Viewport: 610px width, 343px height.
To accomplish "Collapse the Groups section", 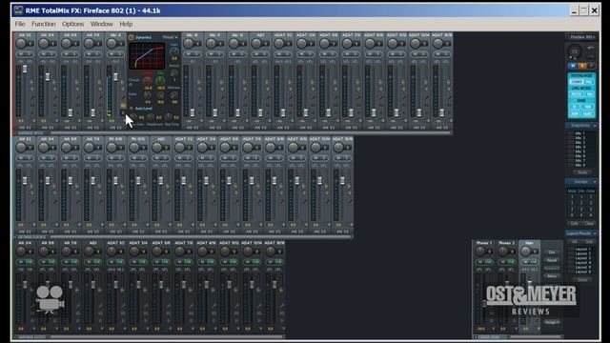I will click(595, 182).
